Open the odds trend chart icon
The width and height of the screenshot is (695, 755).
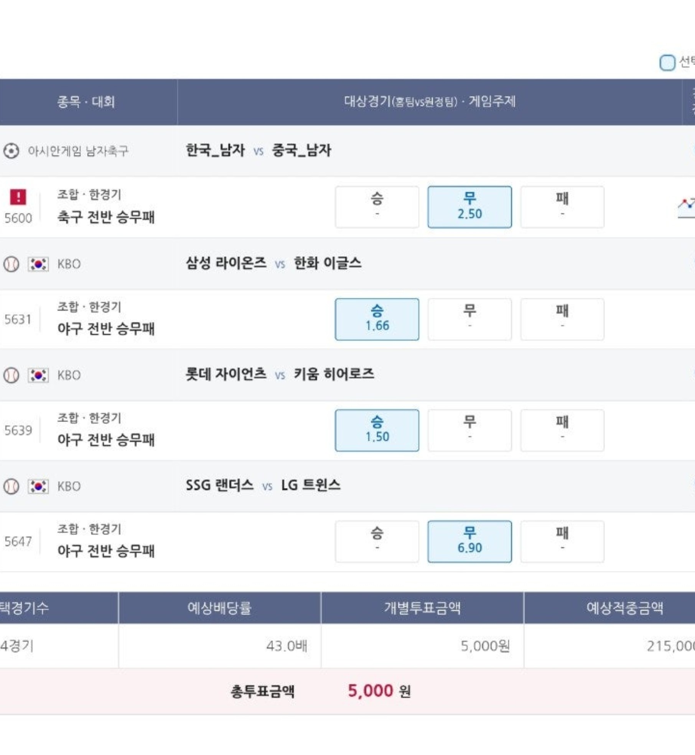click(x=687, y=208)
